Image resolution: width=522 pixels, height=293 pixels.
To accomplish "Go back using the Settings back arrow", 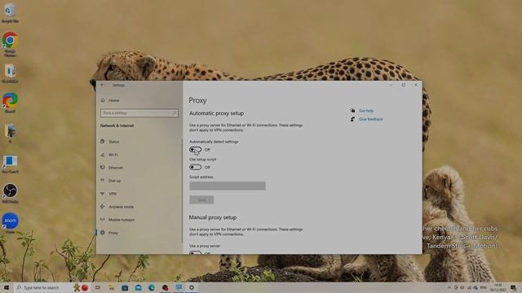I will tap(103, 85).
